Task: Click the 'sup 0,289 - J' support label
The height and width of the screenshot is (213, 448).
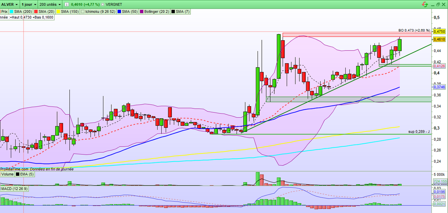Action: click(419, 132)
